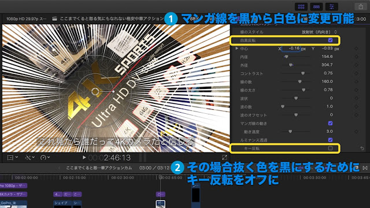Click the radius handle dot in viewer
370x208 pixels.
coord(113,91)
